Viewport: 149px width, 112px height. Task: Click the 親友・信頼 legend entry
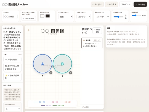40,102
